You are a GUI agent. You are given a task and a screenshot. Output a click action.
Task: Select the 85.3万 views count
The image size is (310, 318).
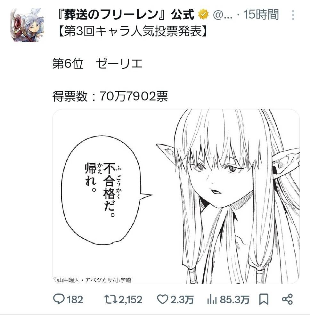(x=234, y=300)
